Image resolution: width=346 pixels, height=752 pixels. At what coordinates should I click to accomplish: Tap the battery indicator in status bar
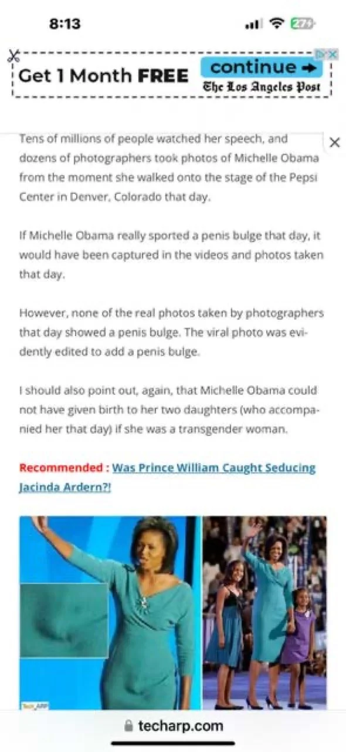click(x=304, y=24)
